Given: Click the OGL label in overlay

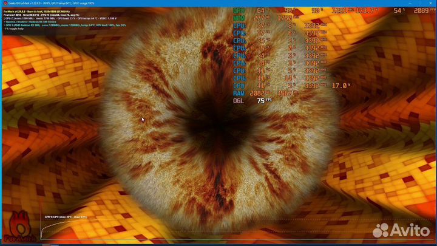Looking at the screenshot, I should point(239,101).
